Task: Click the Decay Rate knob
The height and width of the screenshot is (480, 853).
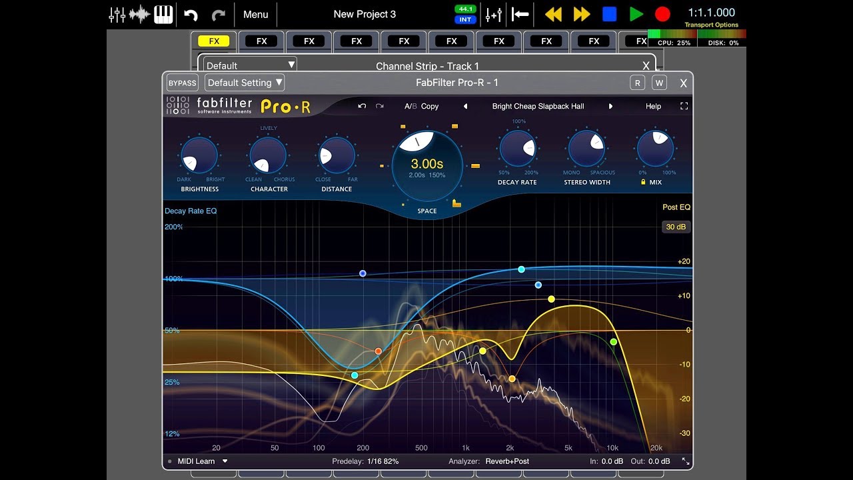Action: [518, 148]
